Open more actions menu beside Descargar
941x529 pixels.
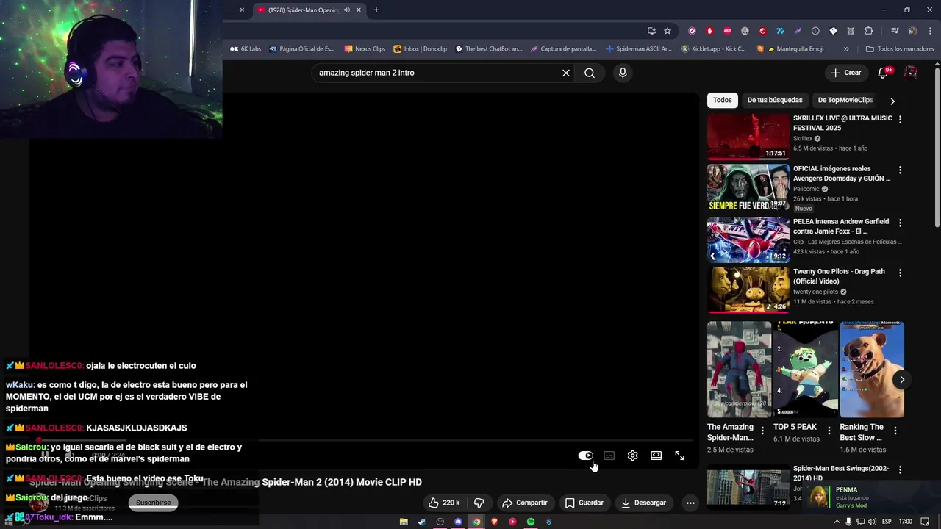tap(690, 503)
